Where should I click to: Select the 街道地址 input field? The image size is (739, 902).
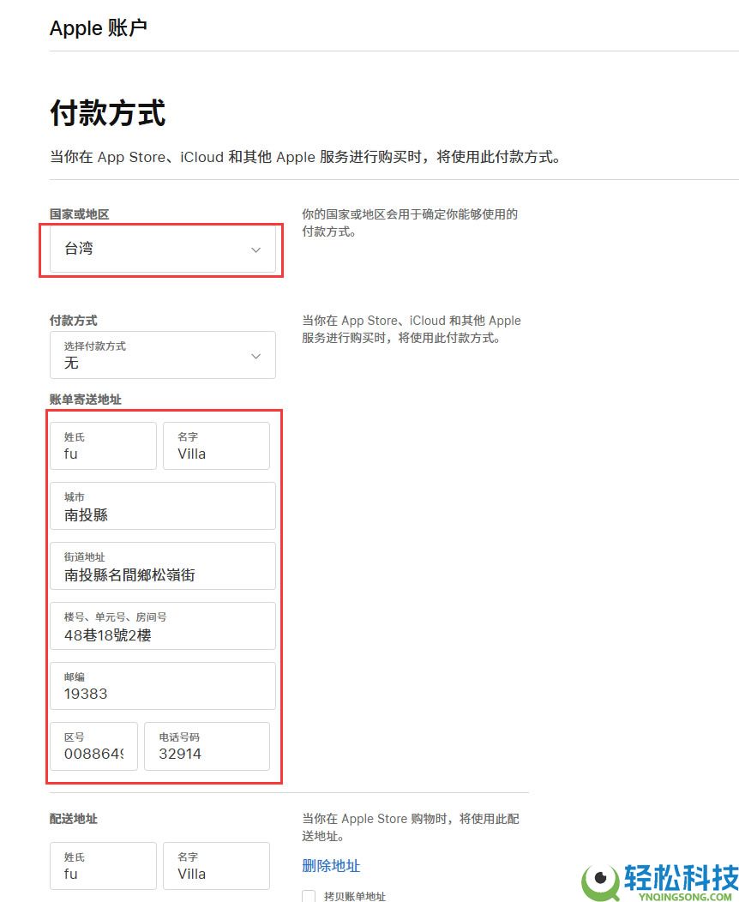[162, 566]
